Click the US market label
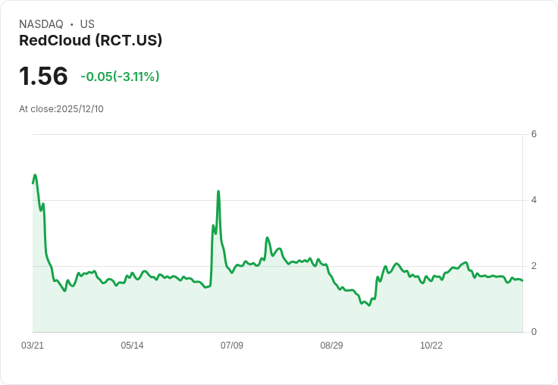This screenshot has width=558, height=385. 87,24
